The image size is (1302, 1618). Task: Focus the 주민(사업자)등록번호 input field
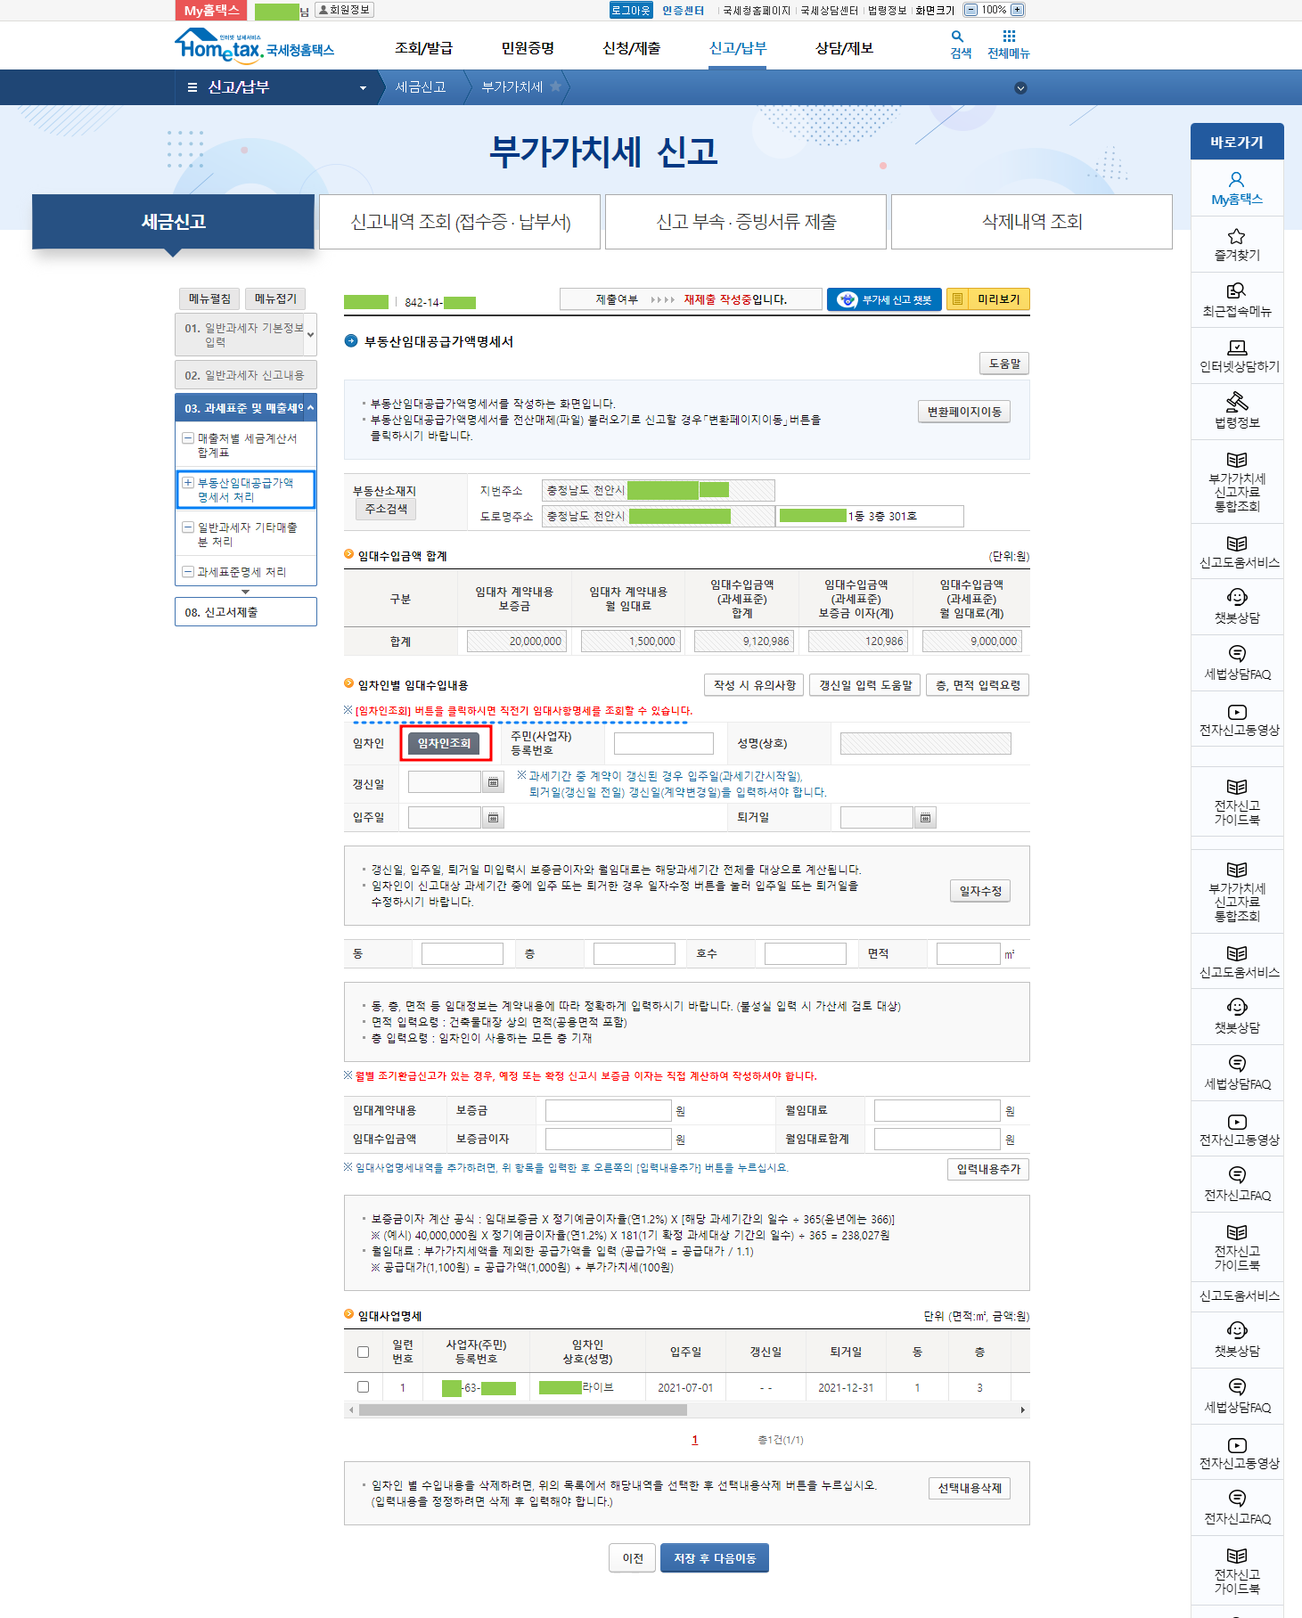pos(664,743)
